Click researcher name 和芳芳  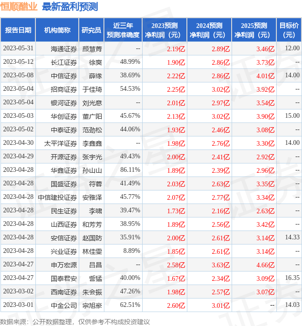(92, 224)
